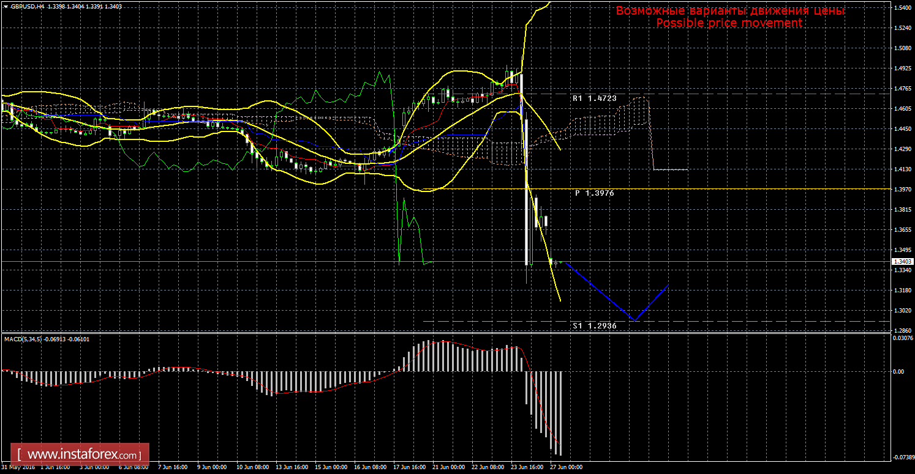Click the GBPUSD,H4 symbol label
This screenshot has width=915, height=474.
pos(27,6)
